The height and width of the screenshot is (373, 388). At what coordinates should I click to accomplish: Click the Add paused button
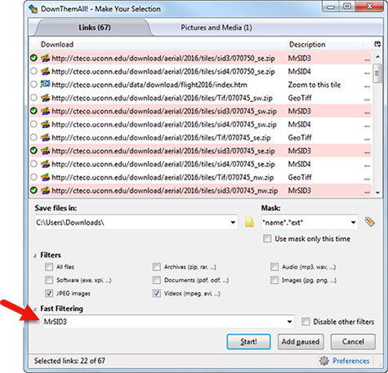(301, 341)
